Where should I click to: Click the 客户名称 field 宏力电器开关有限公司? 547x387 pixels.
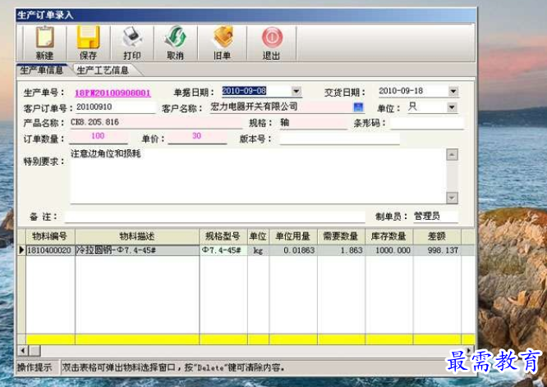click(x=281, y=107)
